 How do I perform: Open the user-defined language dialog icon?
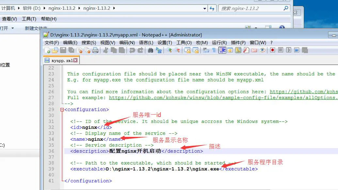click(230, 50)
